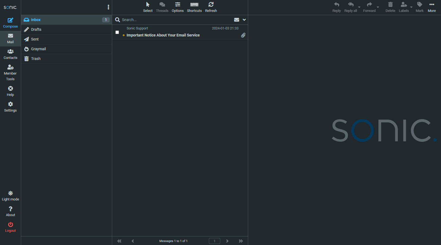This screenshot has width=441, height=245.
Task: Click the Sonic logo in sidebar
Action: point(10,7)
